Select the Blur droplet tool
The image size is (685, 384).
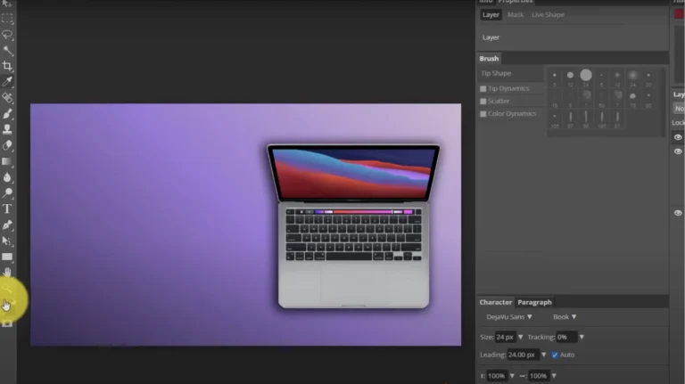7,177
